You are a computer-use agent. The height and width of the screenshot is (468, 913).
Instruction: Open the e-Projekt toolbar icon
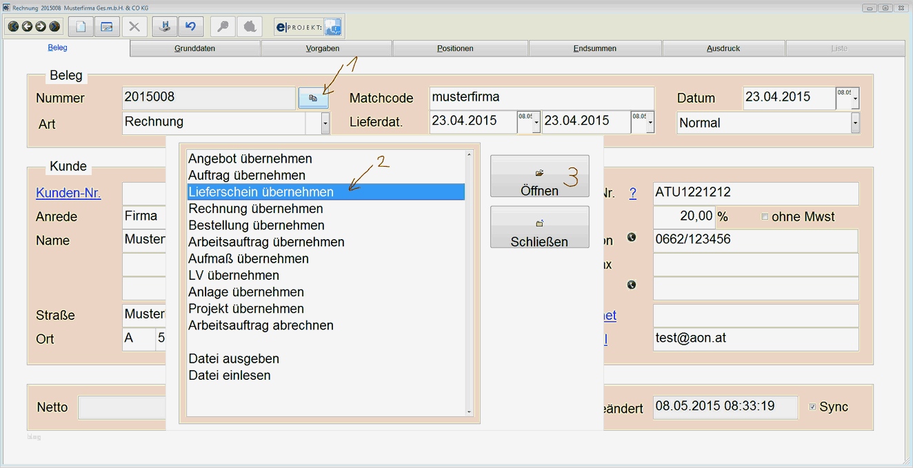point(308,27)
